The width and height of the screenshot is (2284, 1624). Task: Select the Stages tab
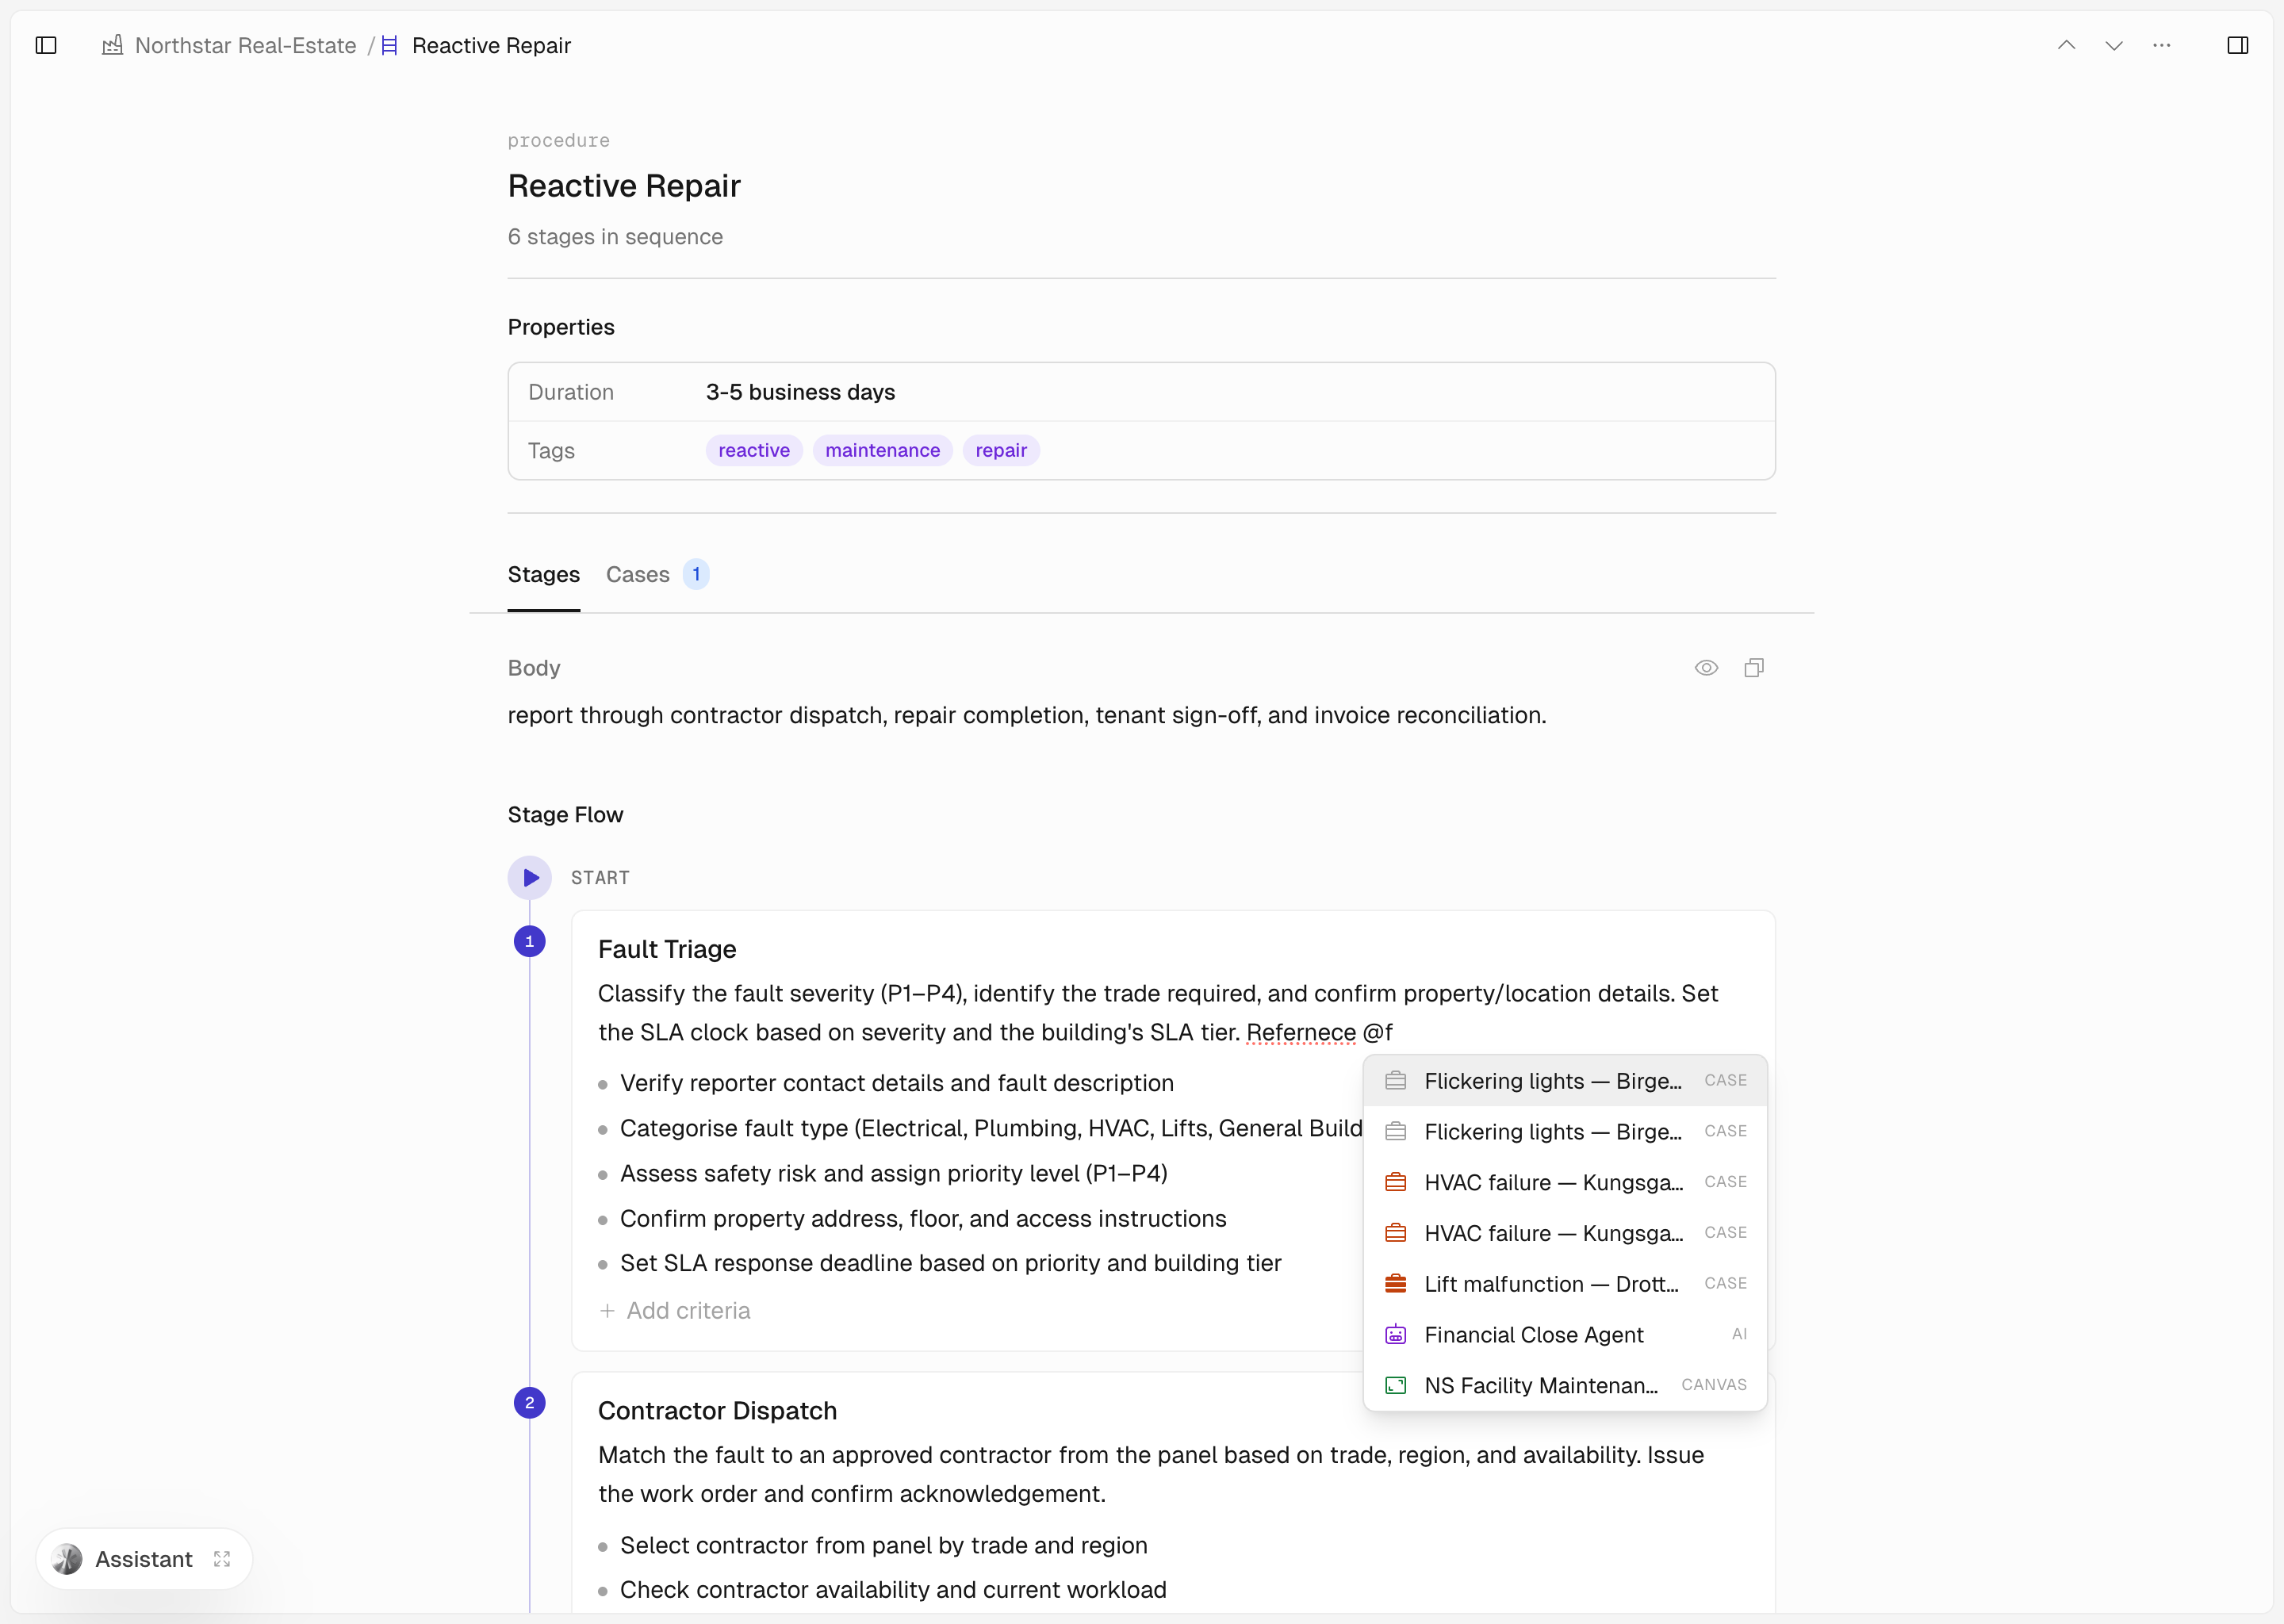[x=543, y=575]
